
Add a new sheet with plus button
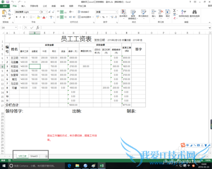(x=46, y=156)
